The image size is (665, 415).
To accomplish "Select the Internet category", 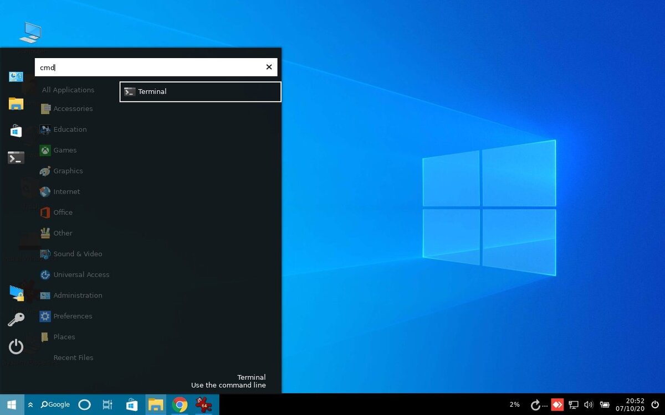I will [66, 192].
